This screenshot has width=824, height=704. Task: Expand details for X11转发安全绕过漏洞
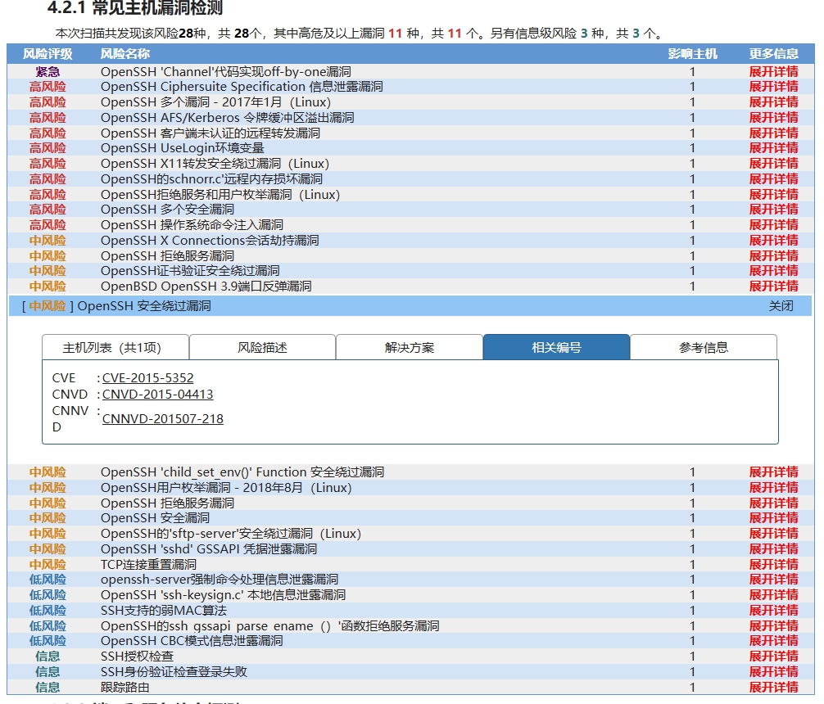pos(773,164)
